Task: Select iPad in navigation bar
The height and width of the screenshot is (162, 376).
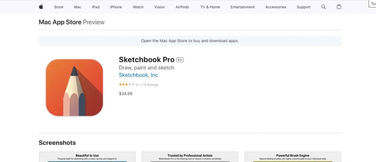Action: pos(95,7)
